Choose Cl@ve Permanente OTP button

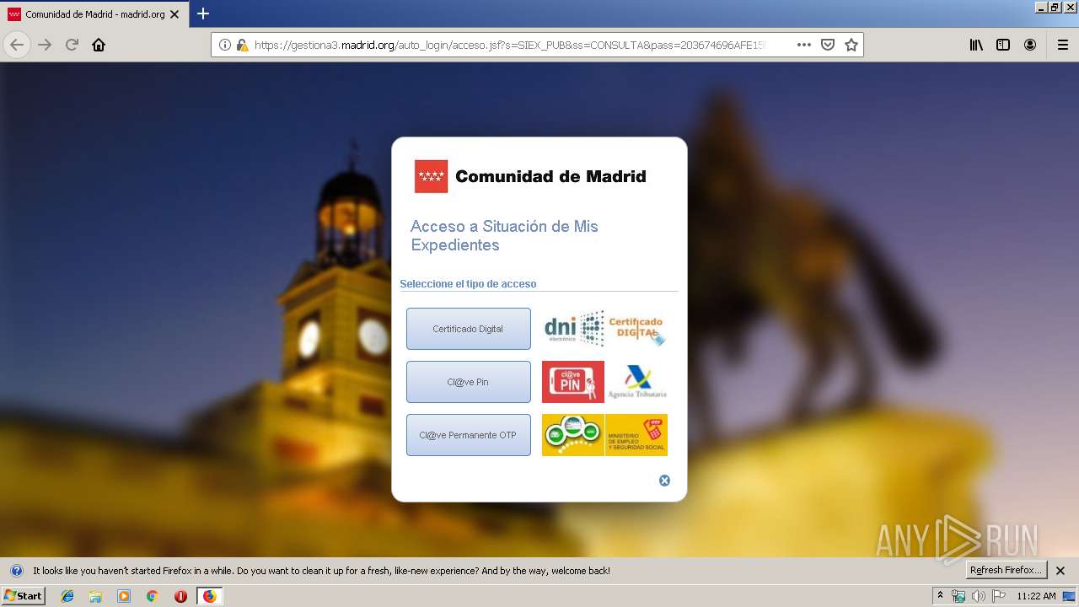pos(469,435)
